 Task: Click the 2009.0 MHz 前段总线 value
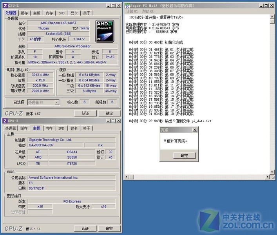click(40, 91)
